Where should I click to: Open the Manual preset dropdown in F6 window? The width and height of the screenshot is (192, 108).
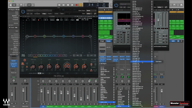tap(39, 11)
